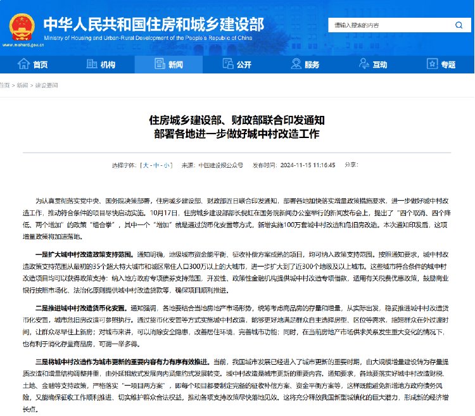Go to 首页 in the breadcrumb
The height and width of the screenshot is (416, 475).
(5, 85)
